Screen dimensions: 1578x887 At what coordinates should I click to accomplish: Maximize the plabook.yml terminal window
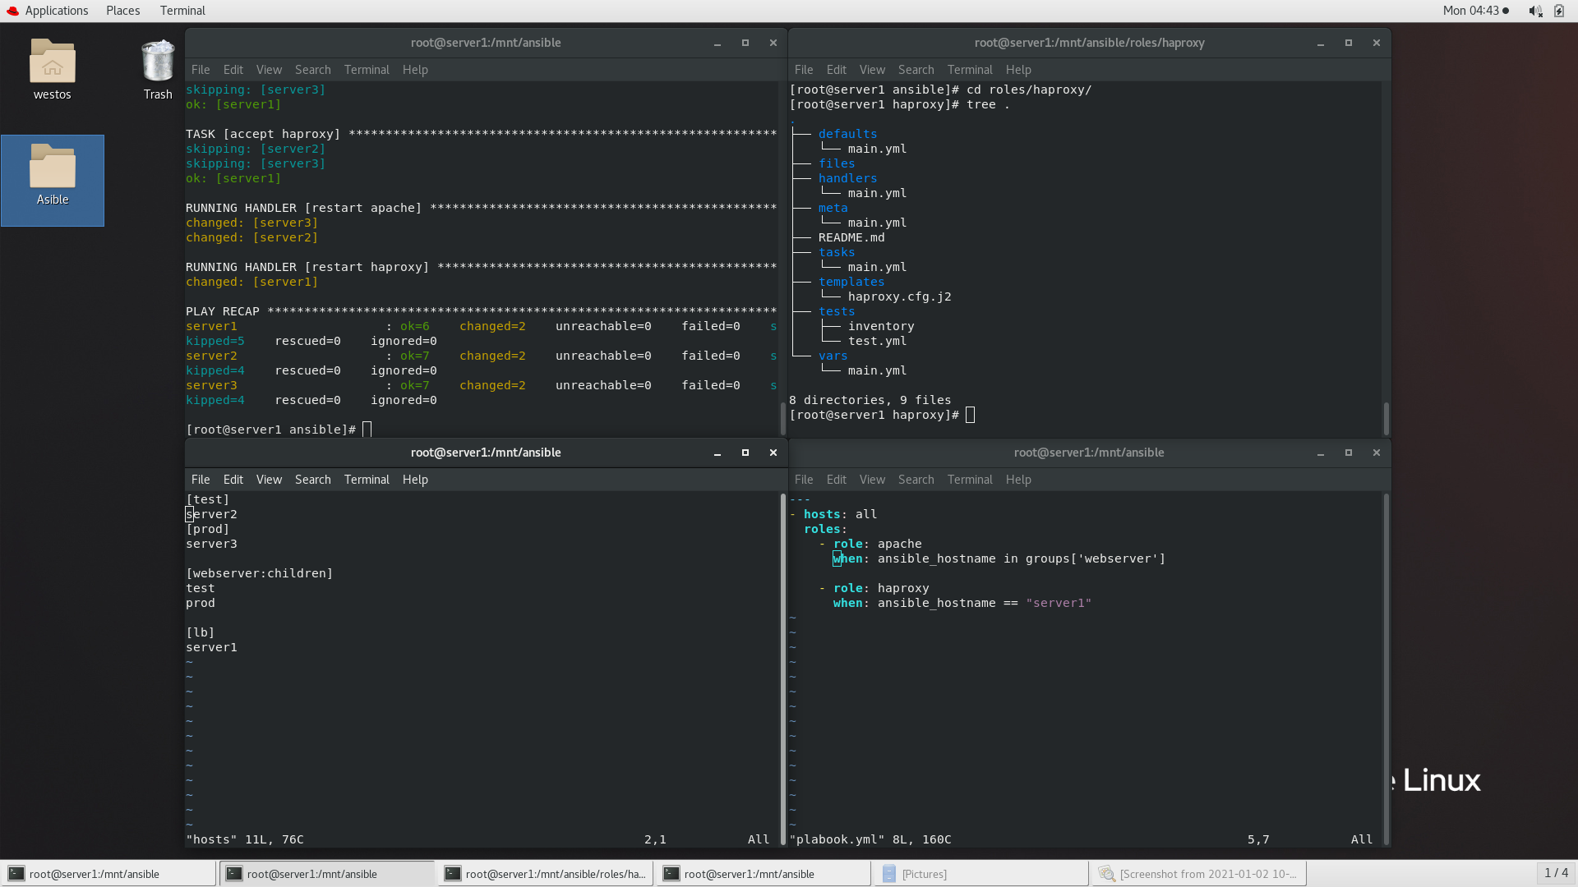(1348, 453)
